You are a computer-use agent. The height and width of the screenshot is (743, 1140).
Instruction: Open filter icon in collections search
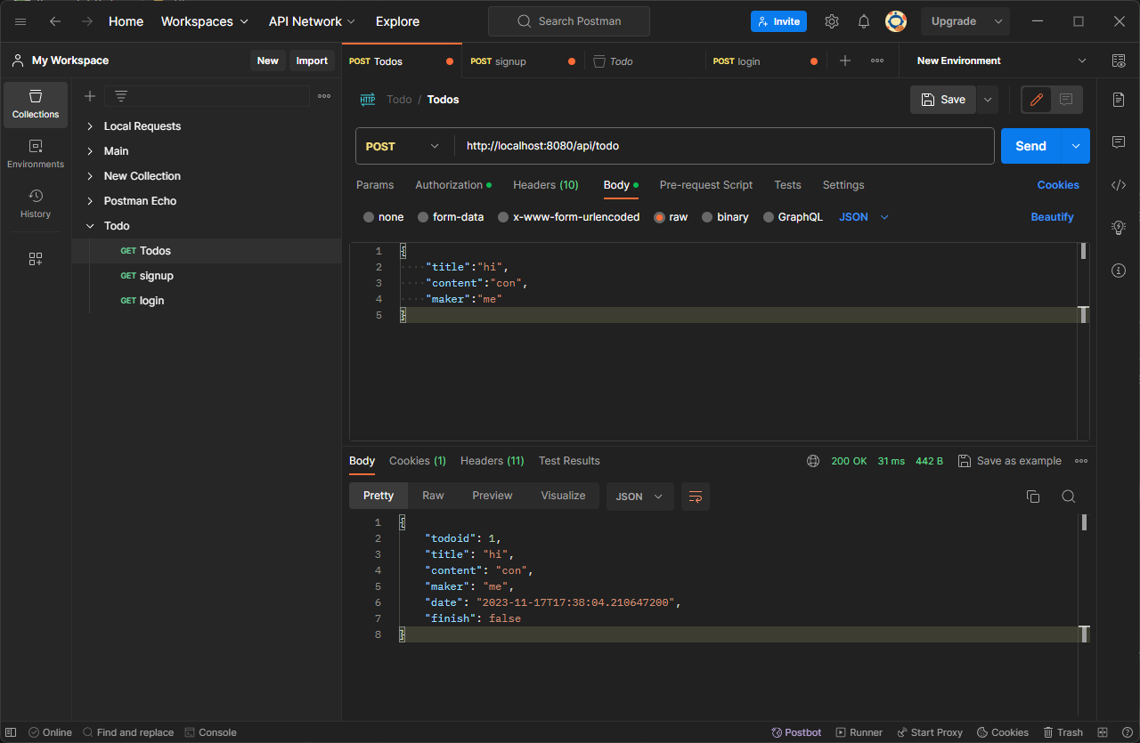[121, 96]
